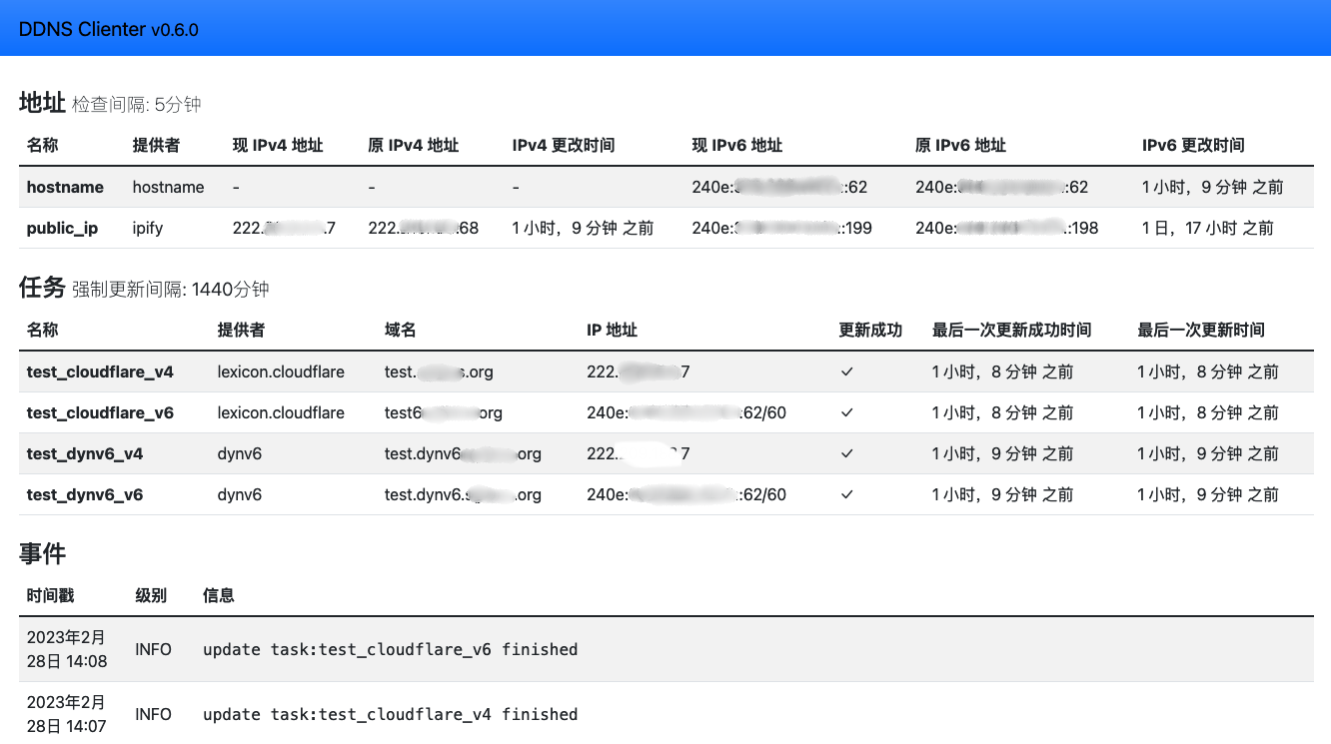Select the public_ip address name
Image resolution: width=1331 pixels, height=744 pixels.
63,228
